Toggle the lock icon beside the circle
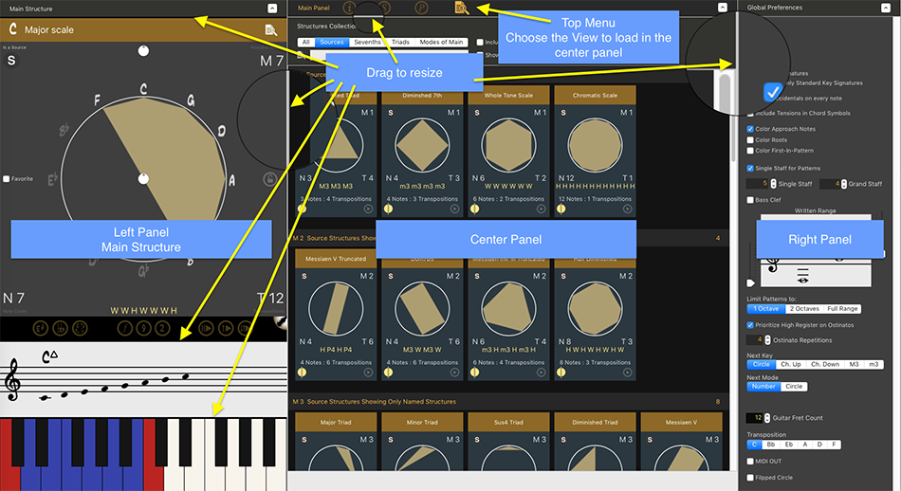The image size is (901, 491). pyautogui.click(x=270, y=179)
